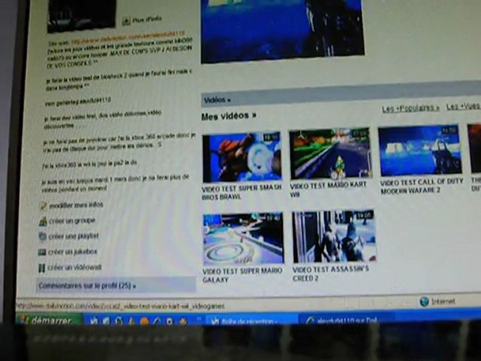Click the plus icon beside 'Plus d'info'
481x361 pixels.
(x=126, y=21)
